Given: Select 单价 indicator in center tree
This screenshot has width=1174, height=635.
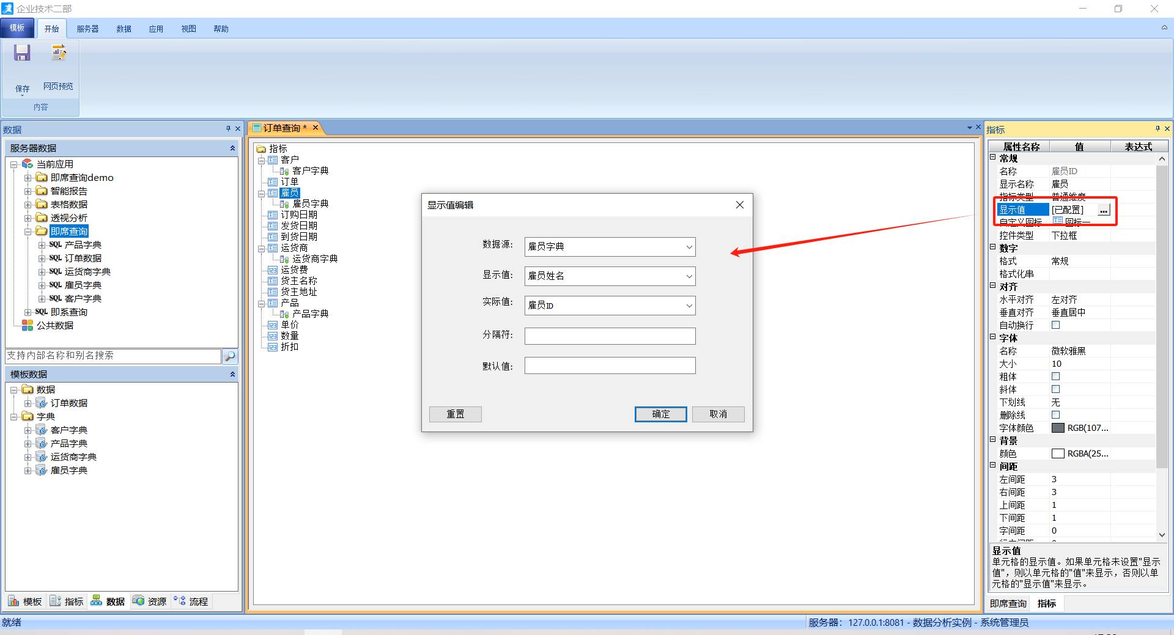Looking at the screenshot, I should [x=290, y=325].
